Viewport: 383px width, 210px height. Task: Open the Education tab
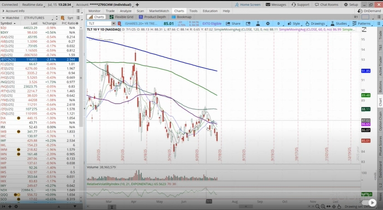[210, 11]
